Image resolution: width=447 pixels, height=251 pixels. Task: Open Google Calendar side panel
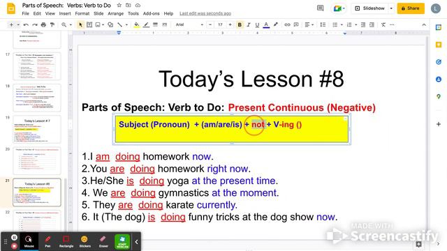pos(439,27)
